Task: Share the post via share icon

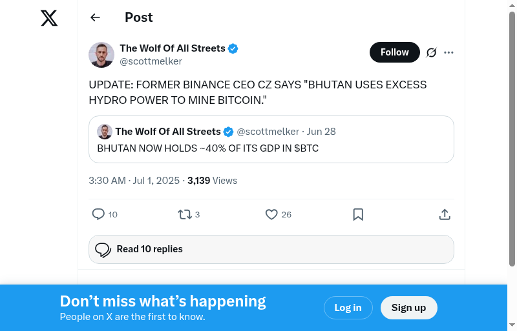Action: (x=445, y=214)
